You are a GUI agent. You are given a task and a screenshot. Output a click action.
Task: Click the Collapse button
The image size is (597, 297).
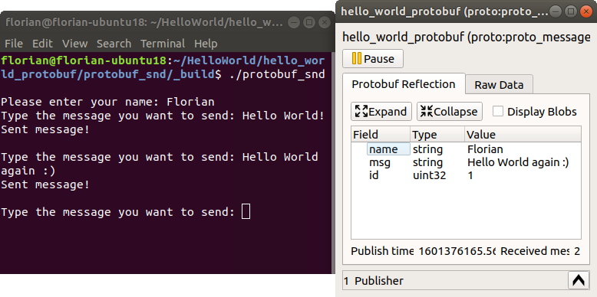[x=449, y=112]
